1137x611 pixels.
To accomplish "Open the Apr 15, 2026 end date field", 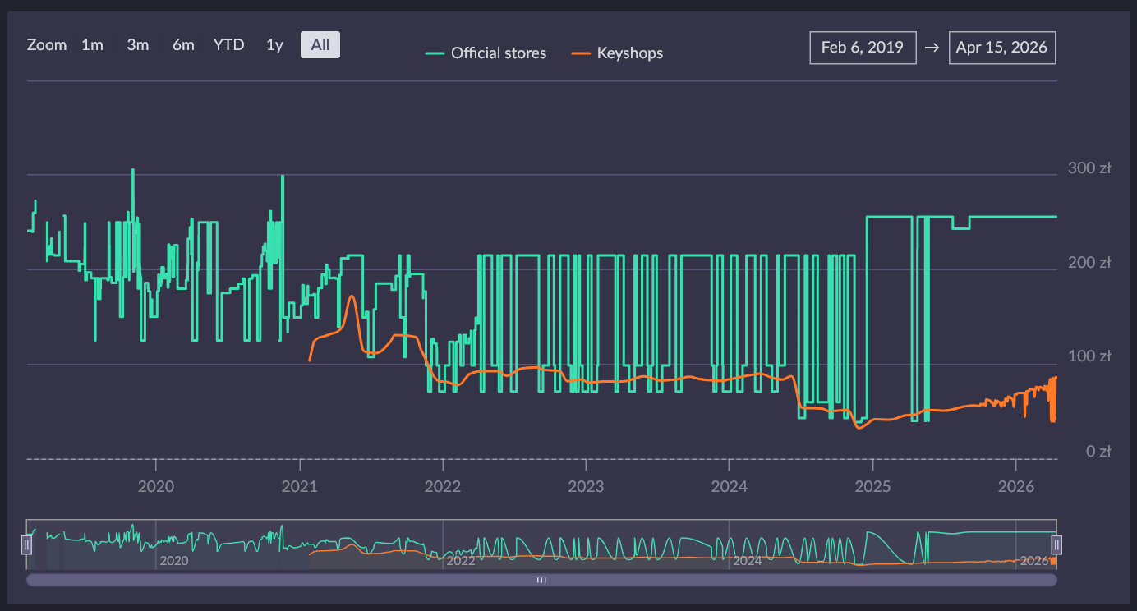I will pos(1001,48).
